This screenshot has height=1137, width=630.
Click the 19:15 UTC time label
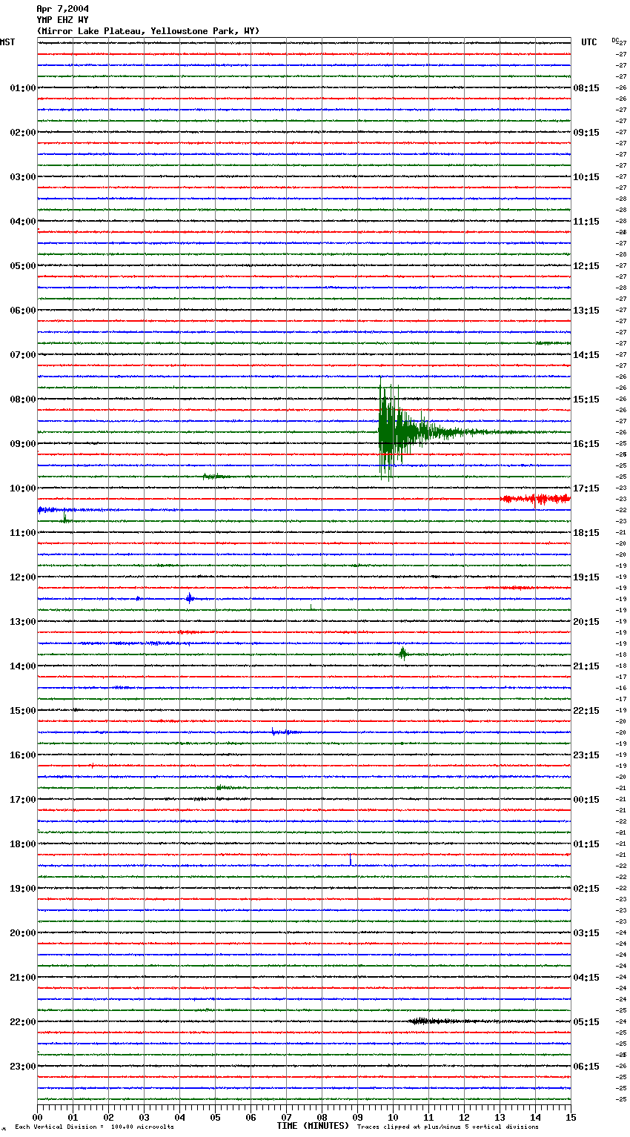(x=586, y=577)
